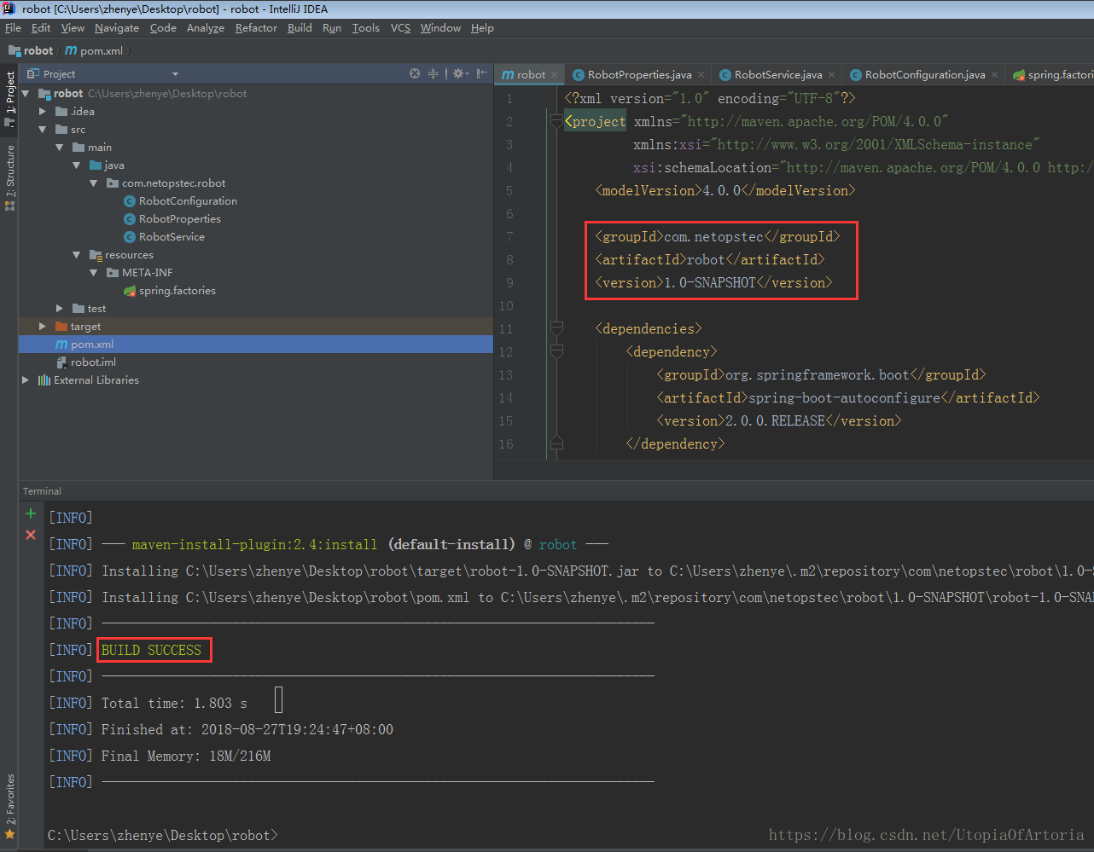Open the Project panel gear settings icon
The image size is (1094, 852).
click(460, 73)
